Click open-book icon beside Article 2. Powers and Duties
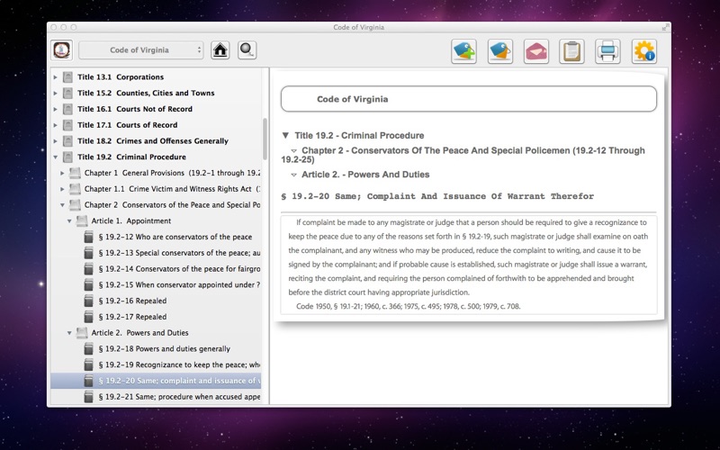 (x=82, y=333)
